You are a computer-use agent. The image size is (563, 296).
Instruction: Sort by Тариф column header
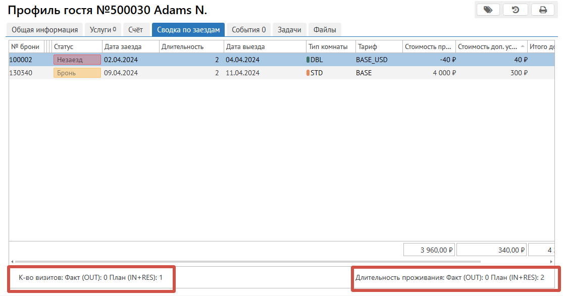tap(379, 46)
